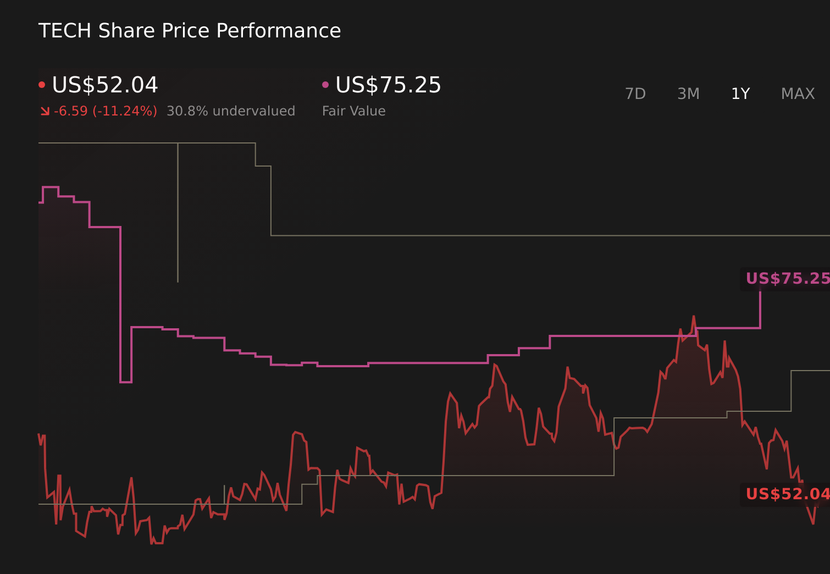Click the pink Fair Value legend dot
Screen dimensions: 830x574
point(325,84)
